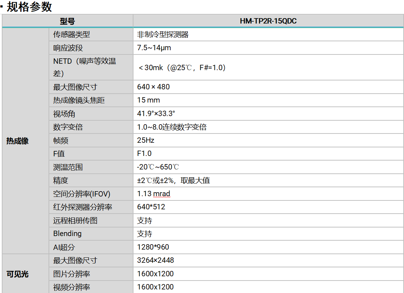
Task: Select the value "41.9°×33.3°"
Action: pos(156,113)
